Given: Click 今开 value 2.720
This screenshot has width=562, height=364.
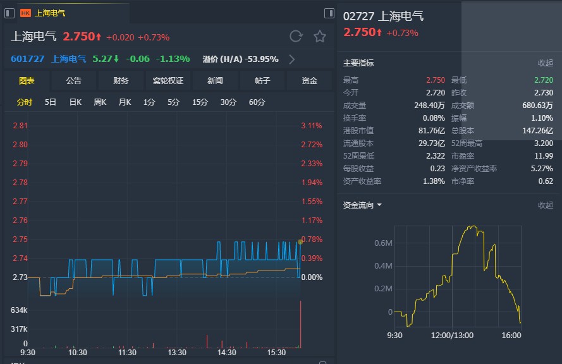Looking at the screenshot, I should (436, 92).
